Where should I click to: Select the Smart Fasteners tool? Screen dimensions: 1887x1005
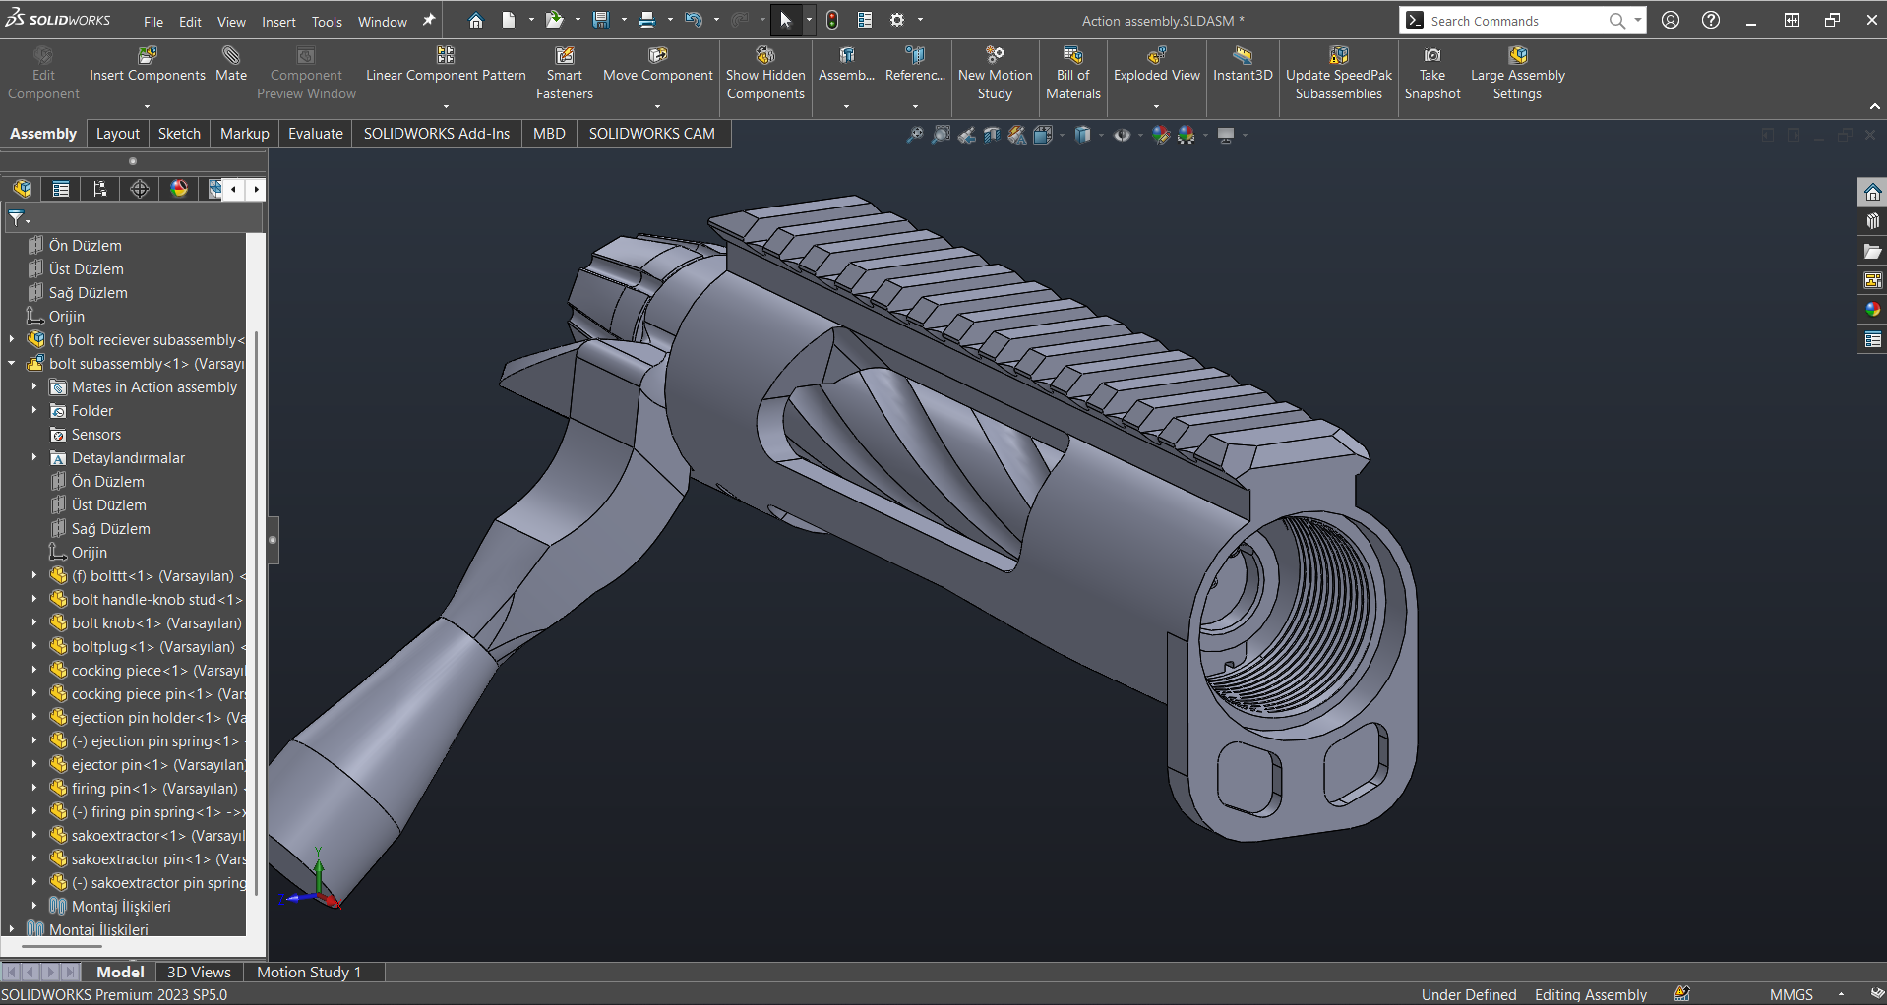click(564, 56)
